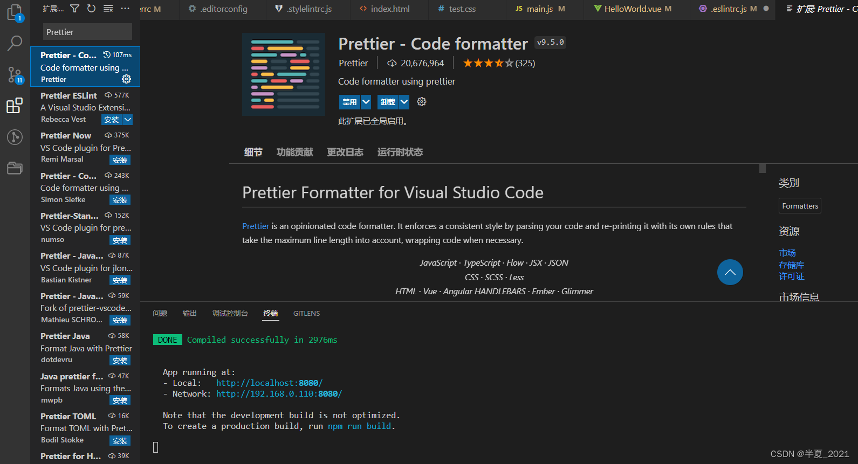
Task: Click the disable (禁用) button
Action: click(349, 102)
